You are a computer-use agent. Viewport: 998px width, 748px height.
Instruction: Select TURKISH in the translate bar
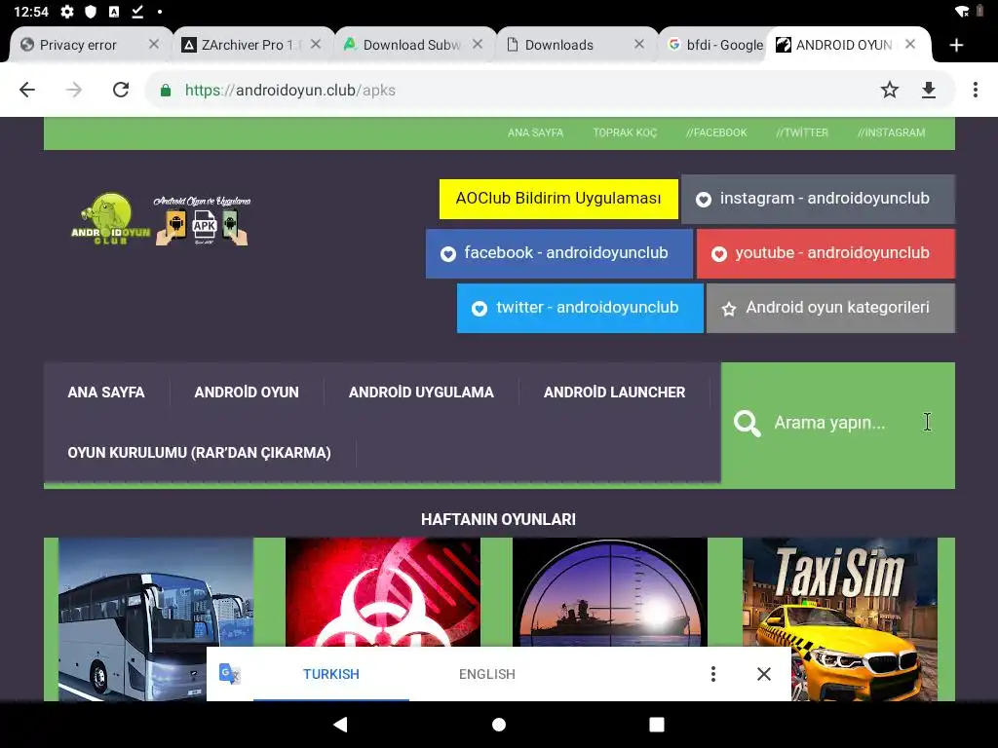(331, 674)
